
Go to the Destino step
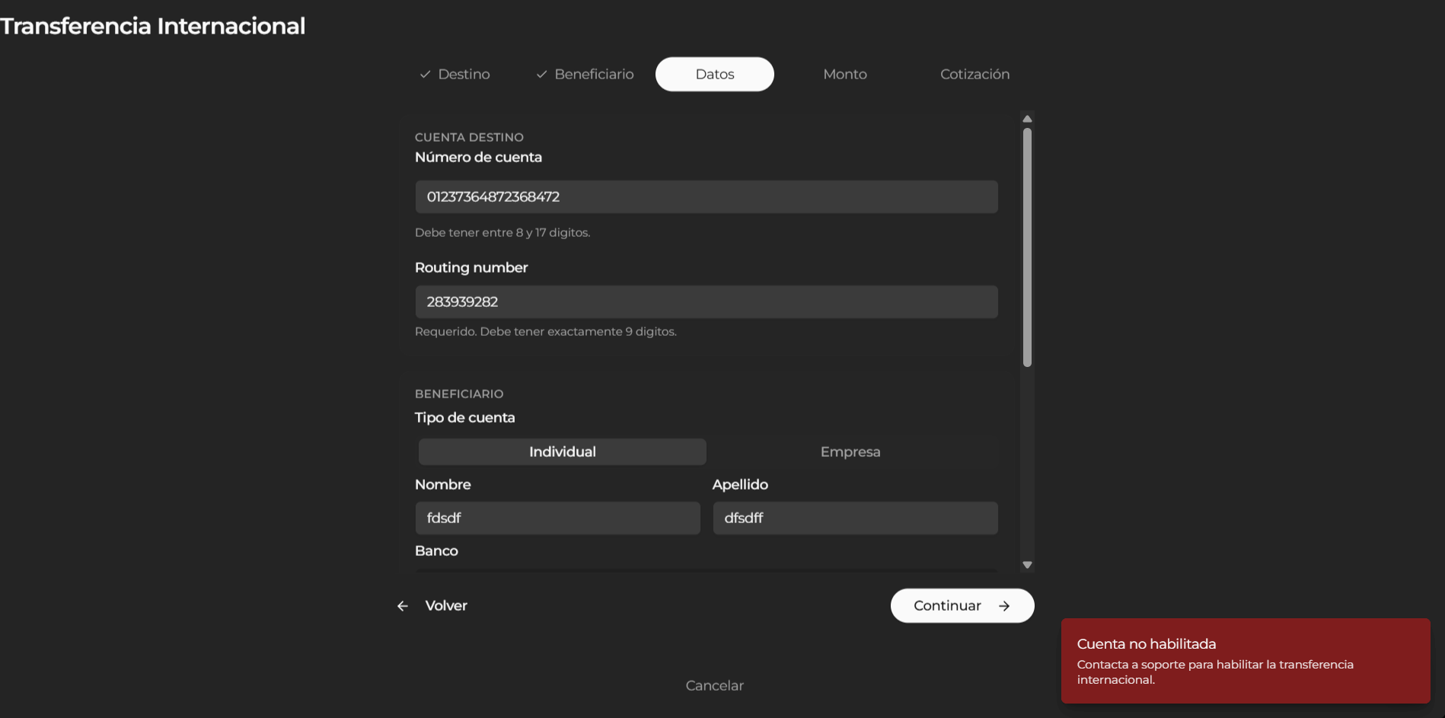tap(455, 75)
